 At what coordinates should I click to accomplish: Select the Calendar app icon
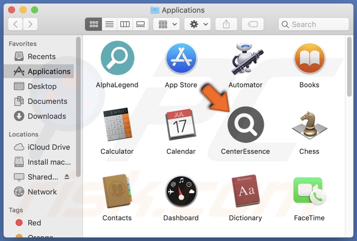coord(181,124)
